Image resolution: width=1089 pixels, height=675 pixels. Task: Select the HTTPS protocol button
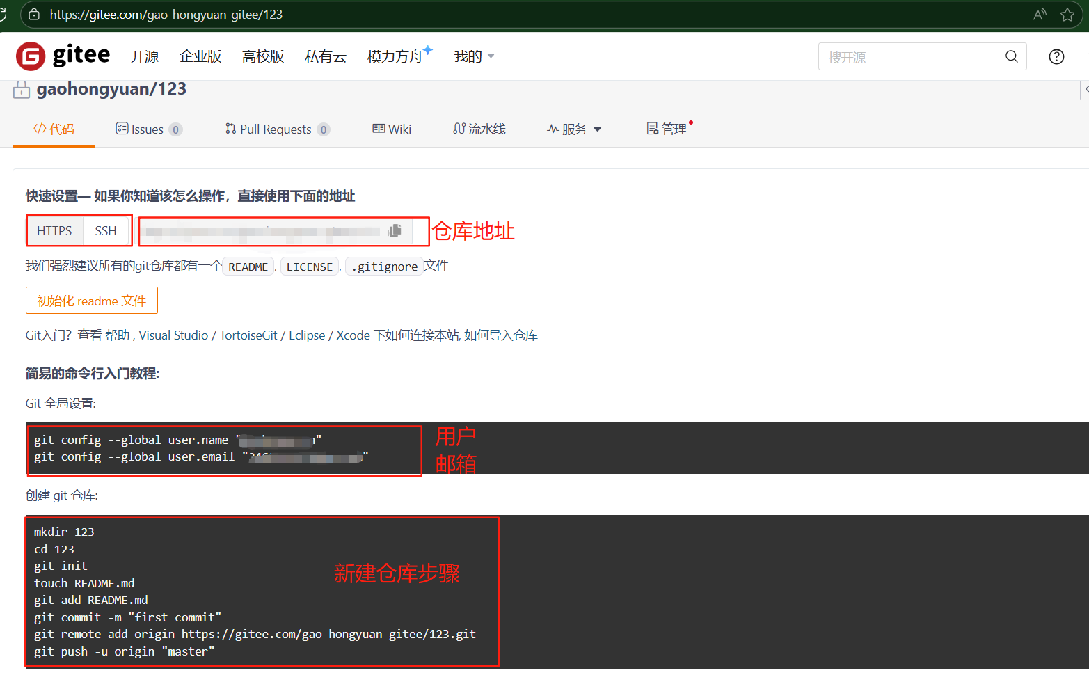[x=54, y=230]
